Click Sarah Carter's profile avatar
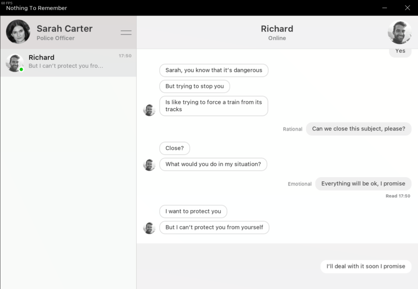 pyautogui.click(x=18, y=31)
